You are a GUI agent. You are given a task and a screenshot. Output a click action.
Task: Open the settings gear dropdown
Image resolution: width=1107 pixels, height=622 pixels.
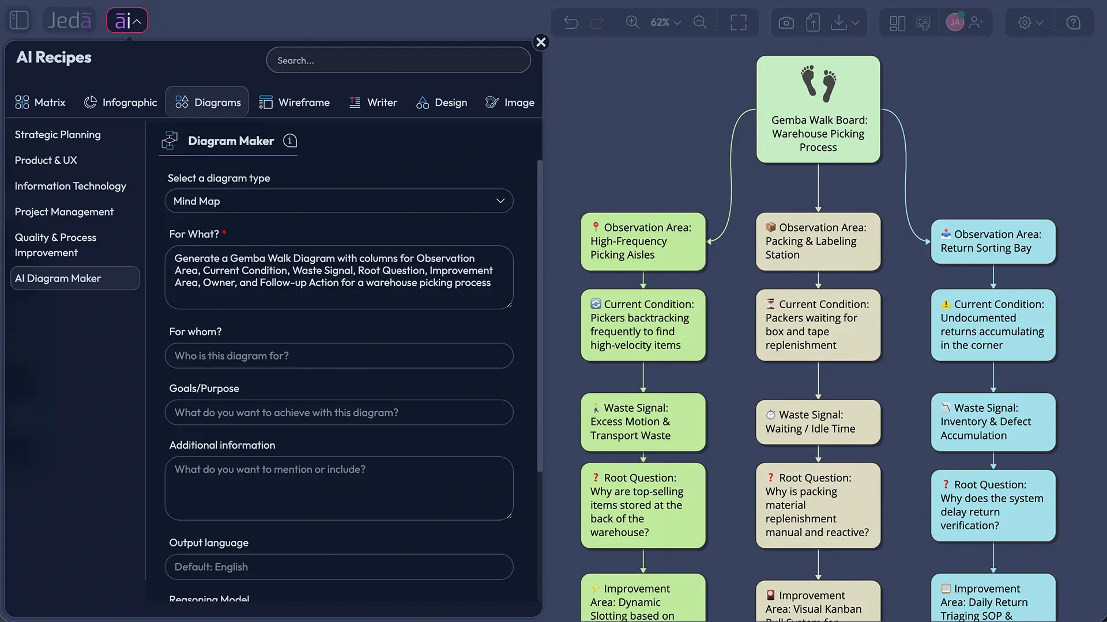(x=1030, y=22)
